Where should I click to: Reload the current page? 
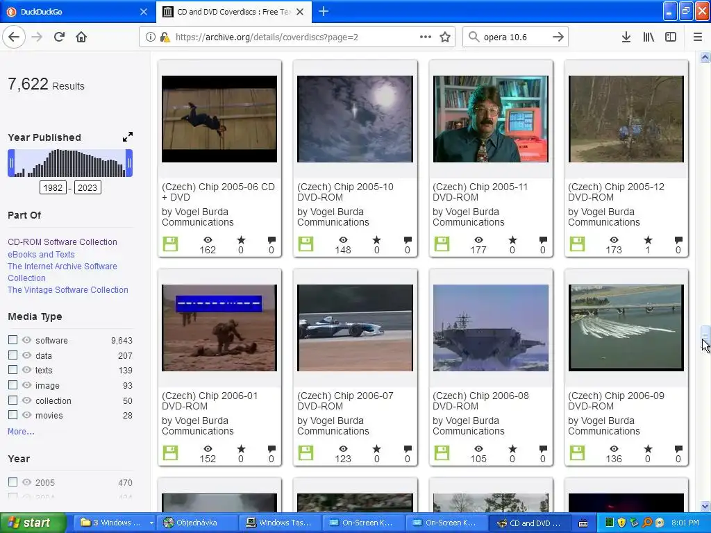pyautogui.click(x=59, y=37)
